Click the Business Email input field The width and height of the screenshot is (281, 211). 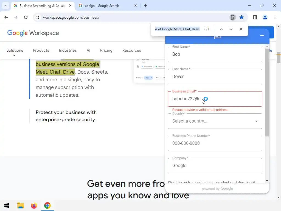click(215, 99)
